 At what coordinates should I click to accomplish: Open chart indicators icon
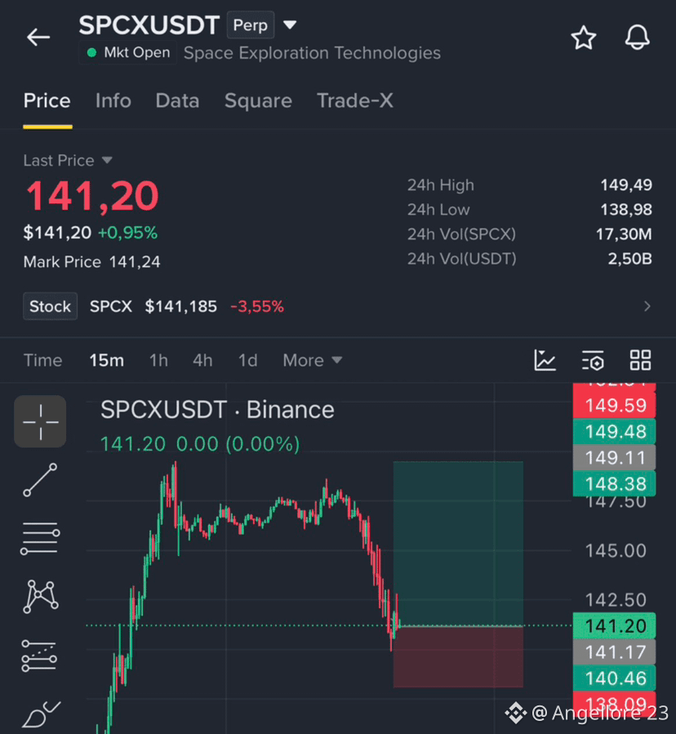coord(545,360)
